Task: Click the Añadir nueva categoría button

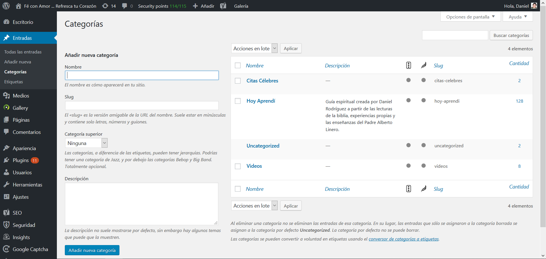Action: pos(92,250)
